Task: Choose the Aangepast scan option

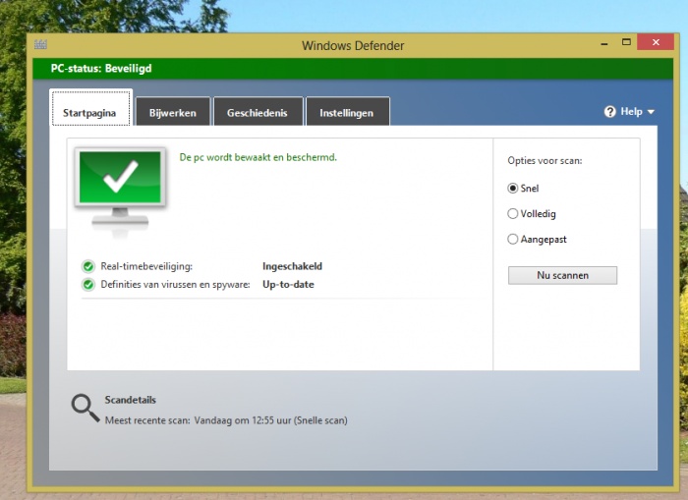Action: (x=513, y=240)
